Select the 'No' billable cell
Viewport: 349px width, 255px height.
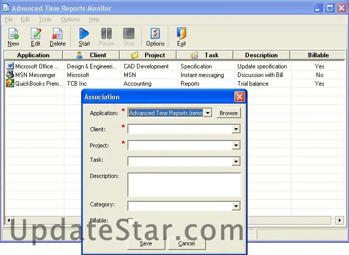click(x=320, y=75)
